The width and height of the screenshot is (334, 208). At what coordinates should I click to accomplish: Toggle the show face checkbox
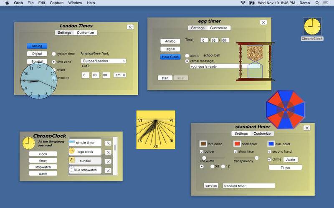[235, 151]
